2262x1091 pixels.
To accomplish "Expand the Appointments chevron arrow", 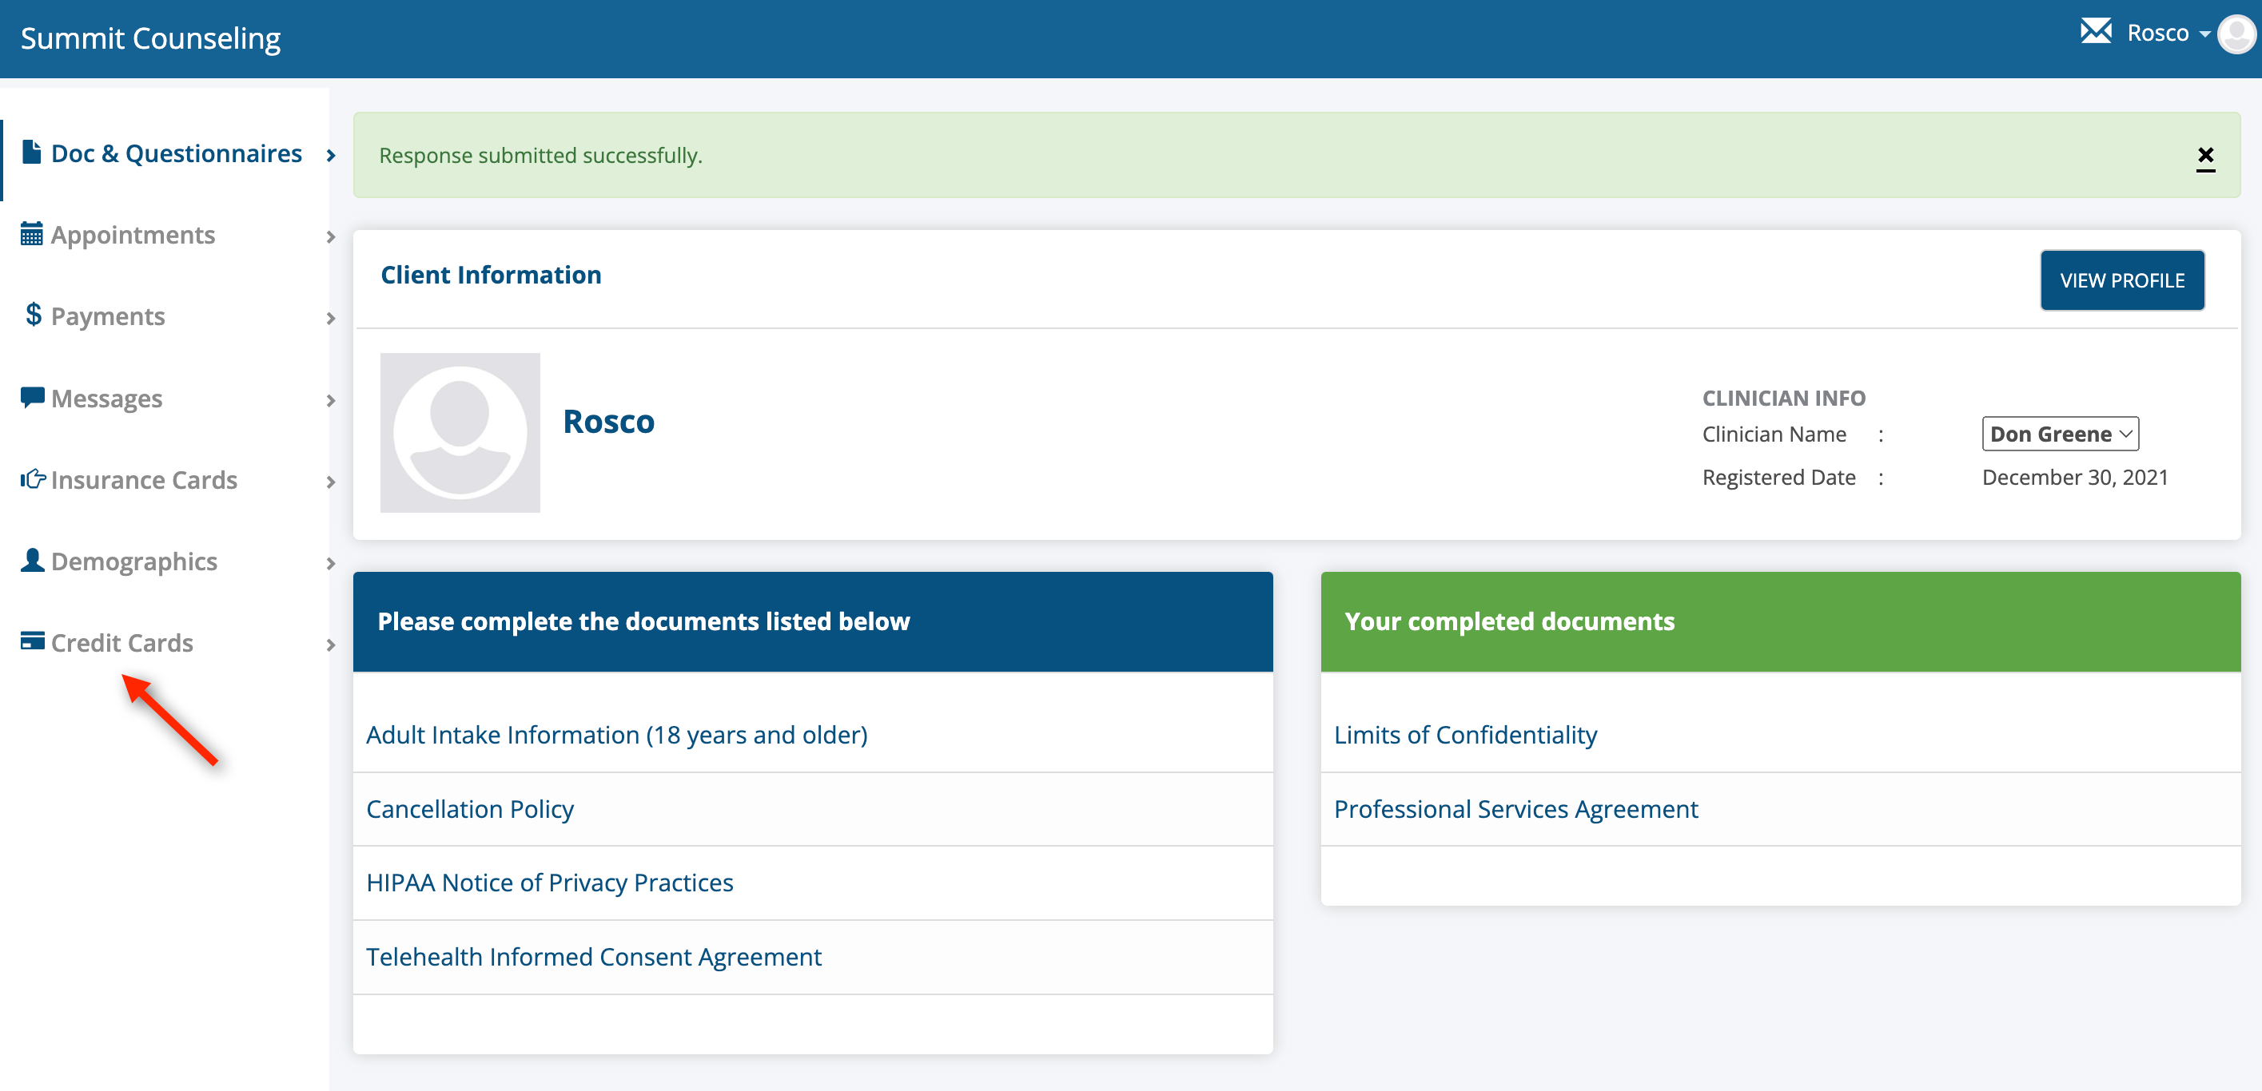I will click(x=331, y=237).
